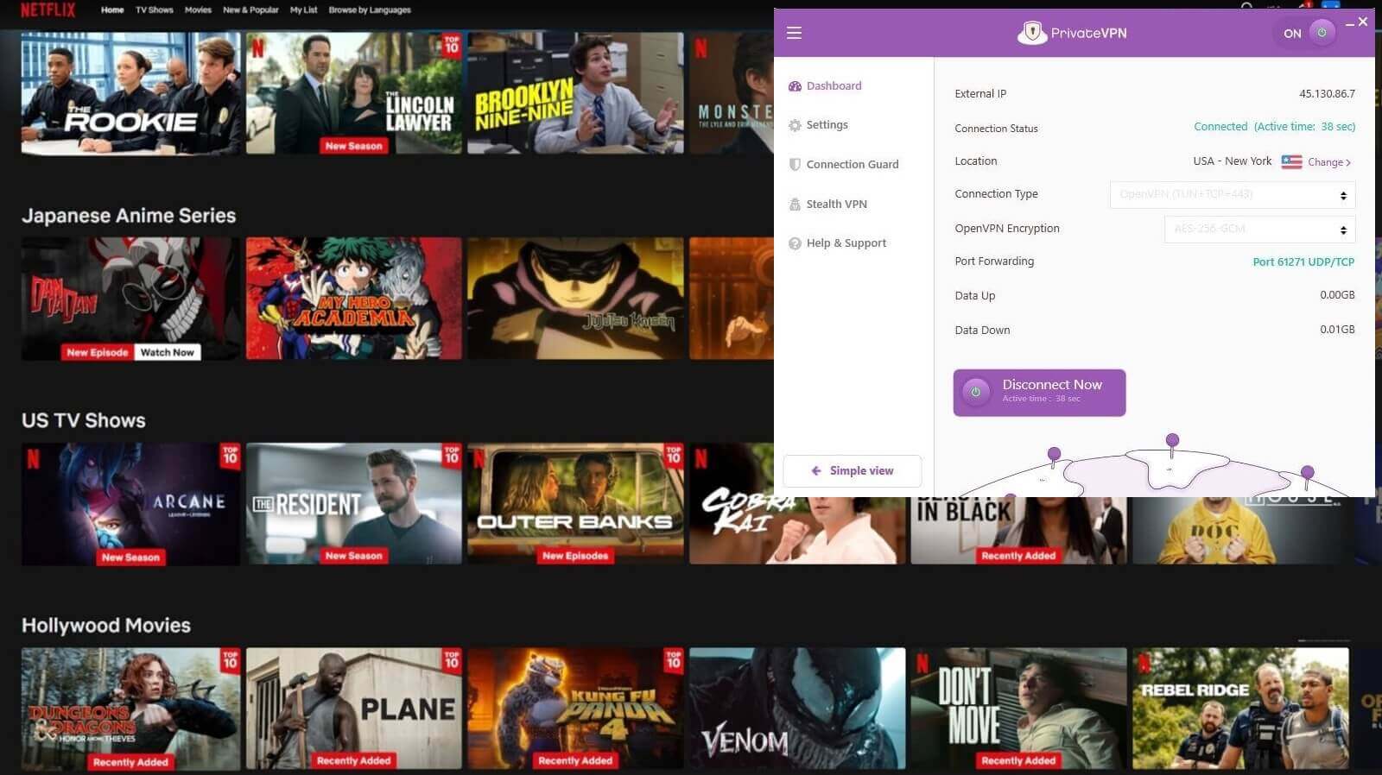This screenshot has height=775, width=1382.
Task: Open Venom movie thumbnail
Action: click(797, 709)
